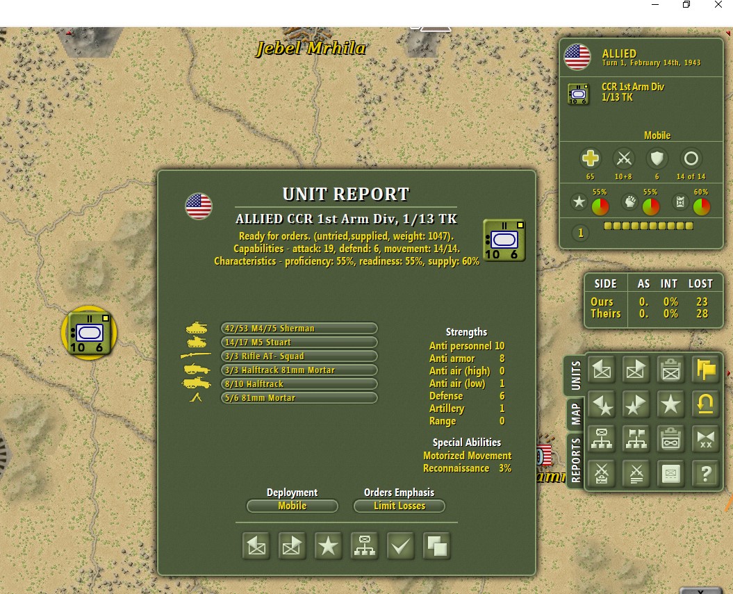Image resolution: width=733 pixels, height=594 pixels.
Task: Click the CCR 1st Arm Div unit name
Action: [x=632, y=87]
